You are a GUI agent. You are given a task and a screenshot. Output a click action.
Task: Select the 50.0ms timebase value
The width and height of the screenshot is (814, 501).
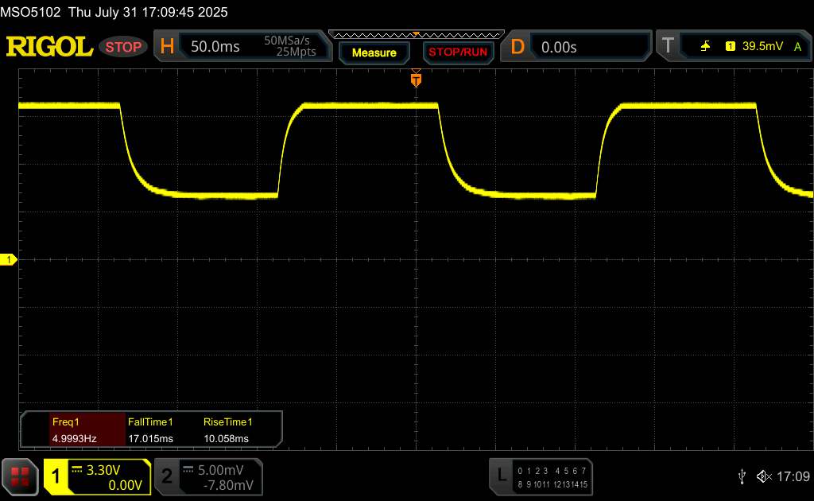coord(215,47)
